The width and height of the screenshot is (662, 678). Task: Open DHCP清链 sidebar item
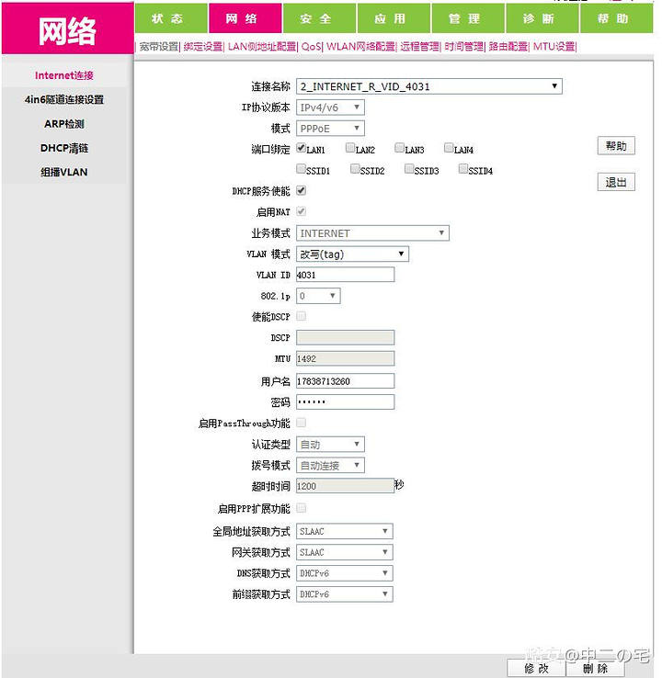pos(64,148)
